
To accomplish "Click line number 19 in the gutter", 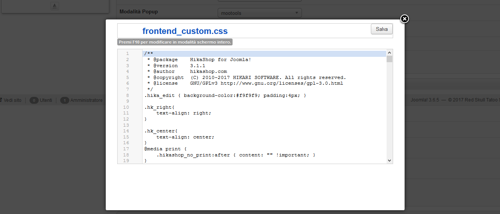I will (x=126, y=161).
